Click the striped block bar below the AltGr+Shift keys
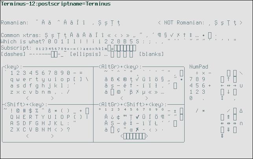This screenshot has width=253, height=159. tap(134, 136)
